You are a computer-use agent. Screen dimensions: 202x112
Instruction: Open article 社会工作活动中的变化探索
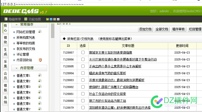pos(107,94)
